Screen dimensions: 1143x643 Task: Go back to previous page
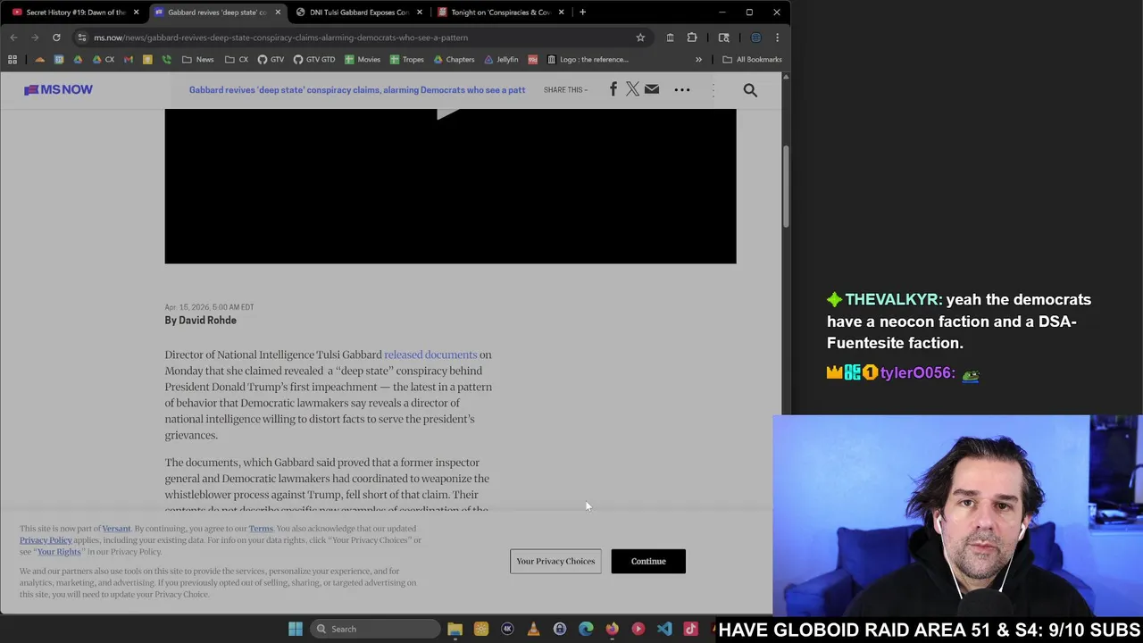tap(13, 38)
